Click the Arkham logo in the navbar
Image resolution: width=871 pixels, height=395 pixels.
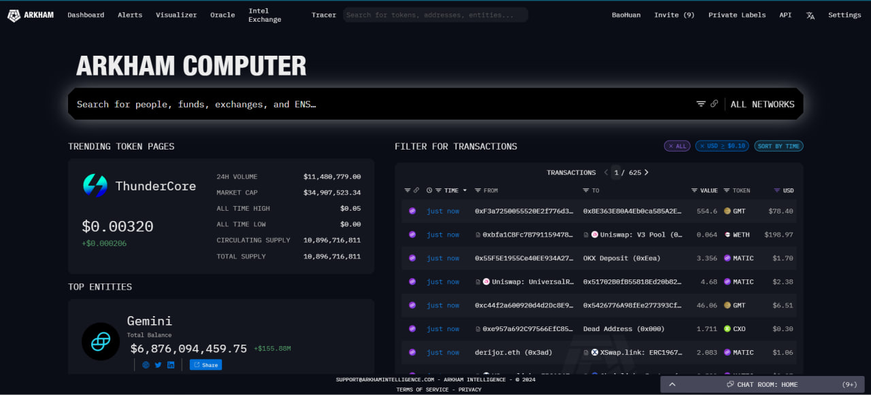[x=31, y=15]
